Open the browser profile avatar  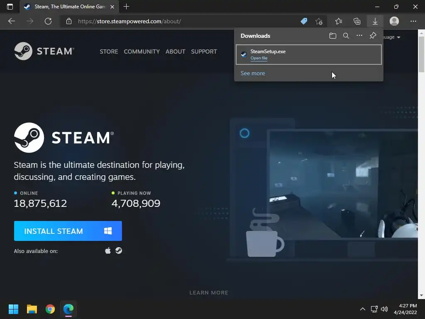tap(394, 21)
